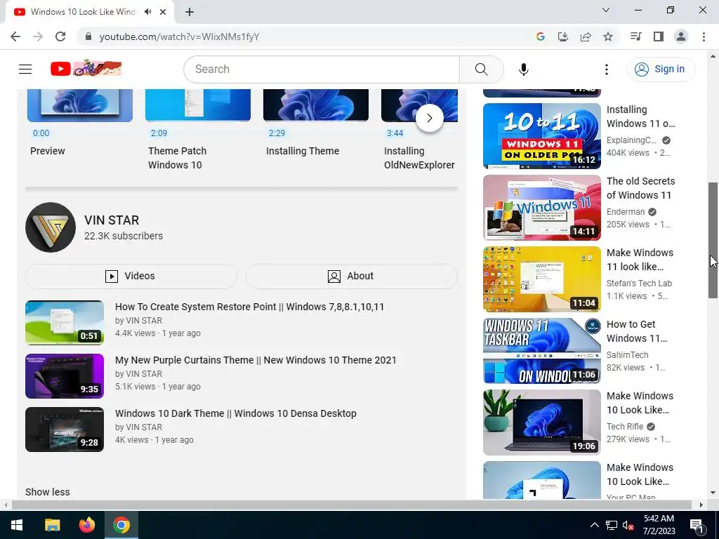Image resolution: width=719 pixels, height=539 pixels.
Task: Mute tab via speaker icon on tab
Action: coord(147,12)
